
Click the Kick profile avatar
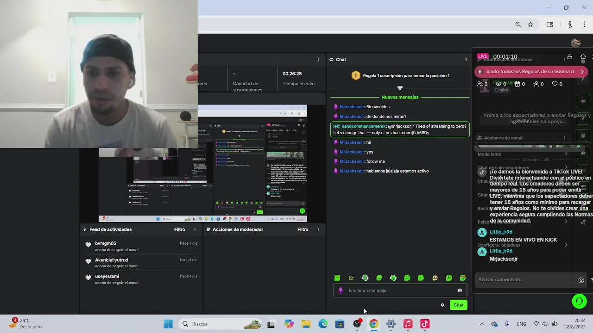click(576, 43)
